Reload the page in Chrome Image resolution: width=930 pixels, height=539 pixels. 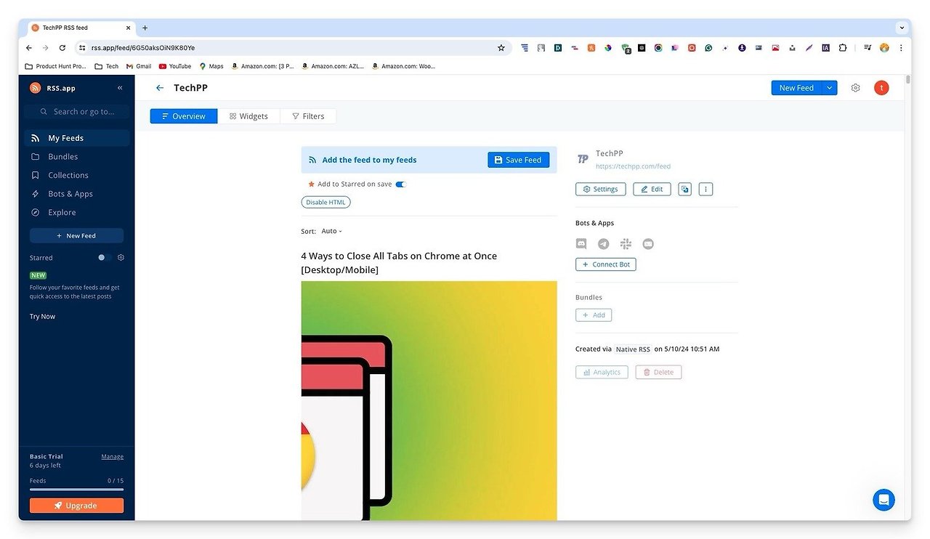62,48
